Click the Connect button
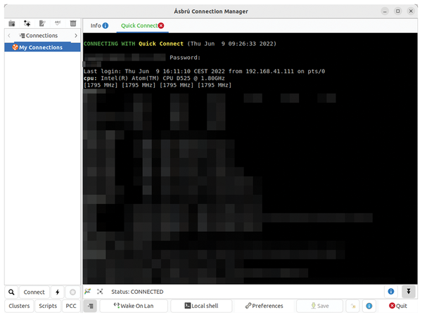 click(x=34, y=292)
